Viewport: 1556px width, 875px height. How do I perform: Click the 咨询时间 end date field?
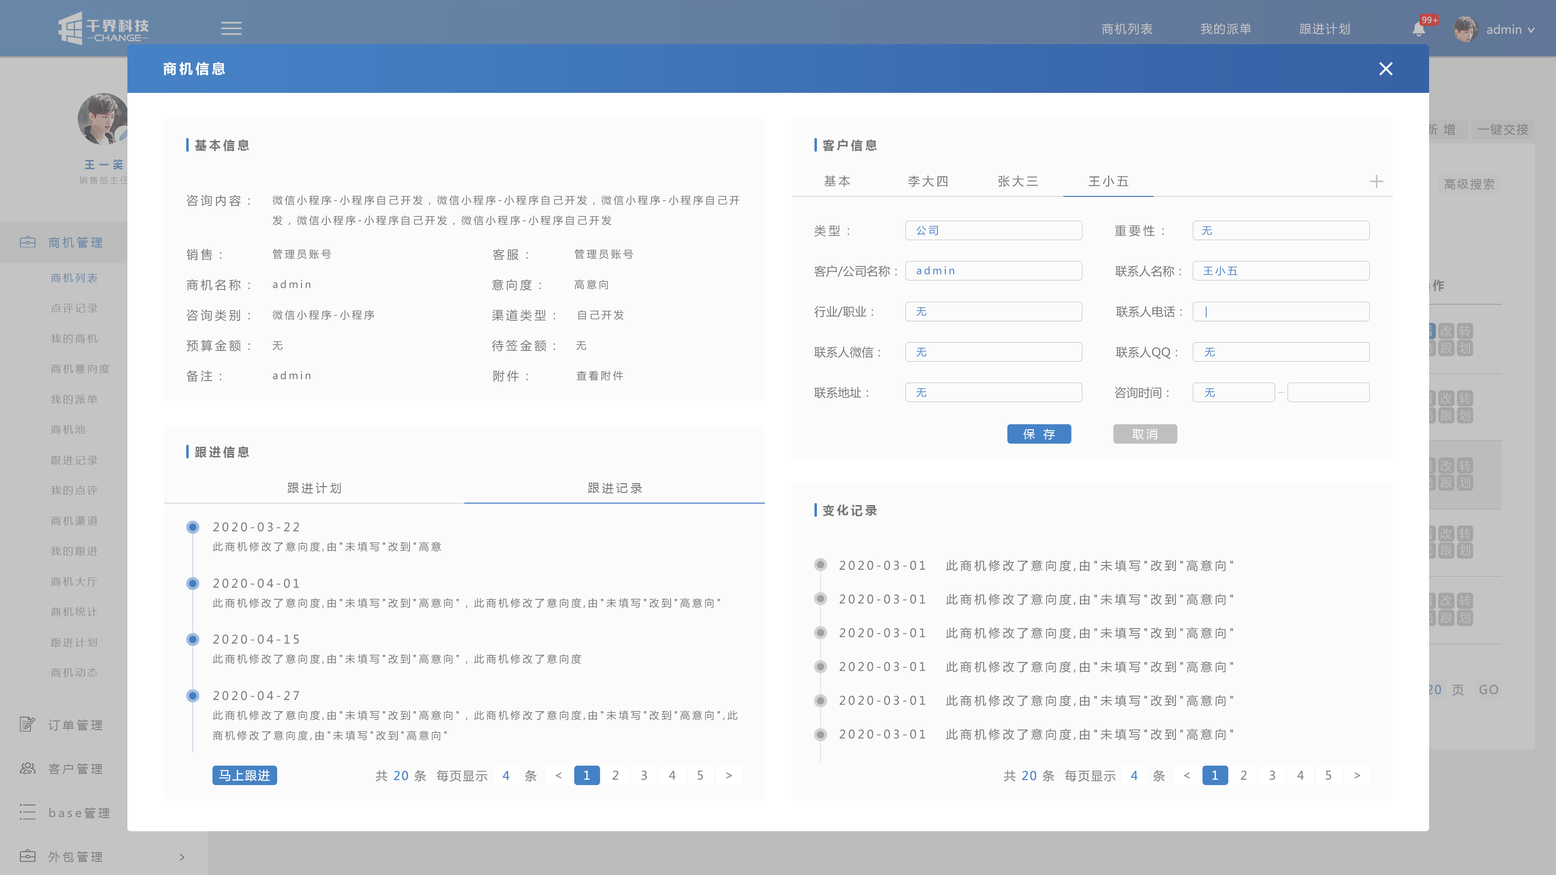coord(1328,392)
